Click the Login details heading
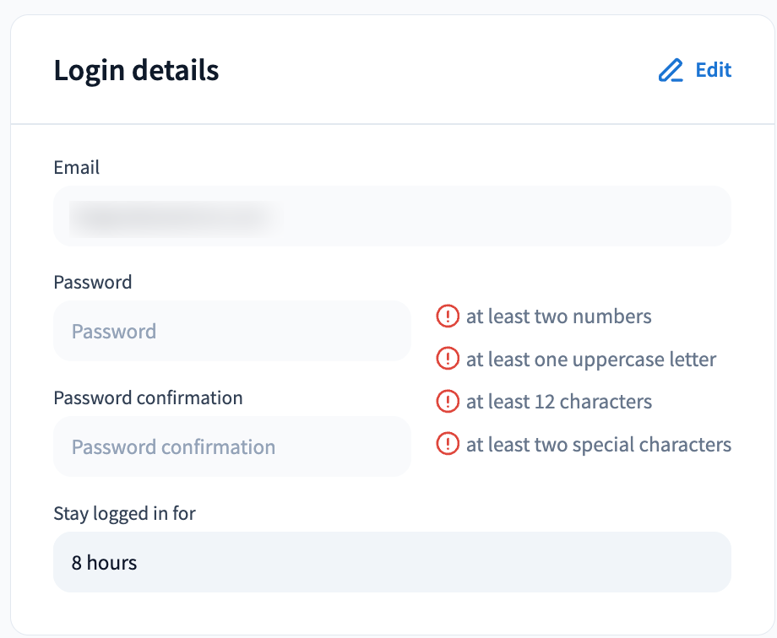 136,71
